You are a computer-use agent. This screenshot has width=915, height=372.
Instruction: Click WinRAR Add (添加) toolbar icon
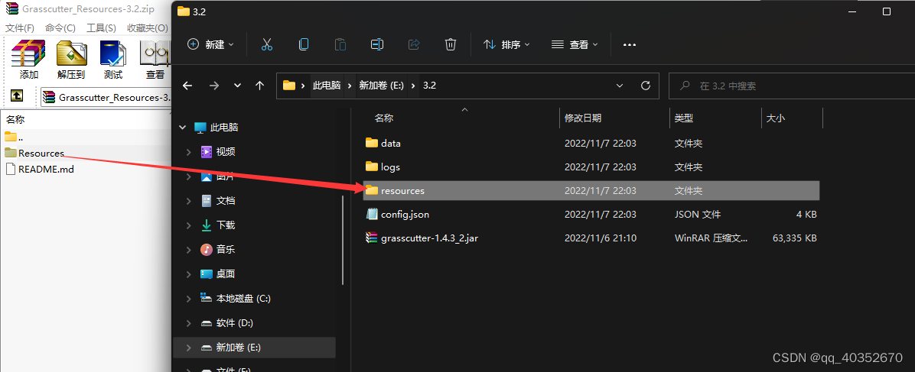(28, 60)
